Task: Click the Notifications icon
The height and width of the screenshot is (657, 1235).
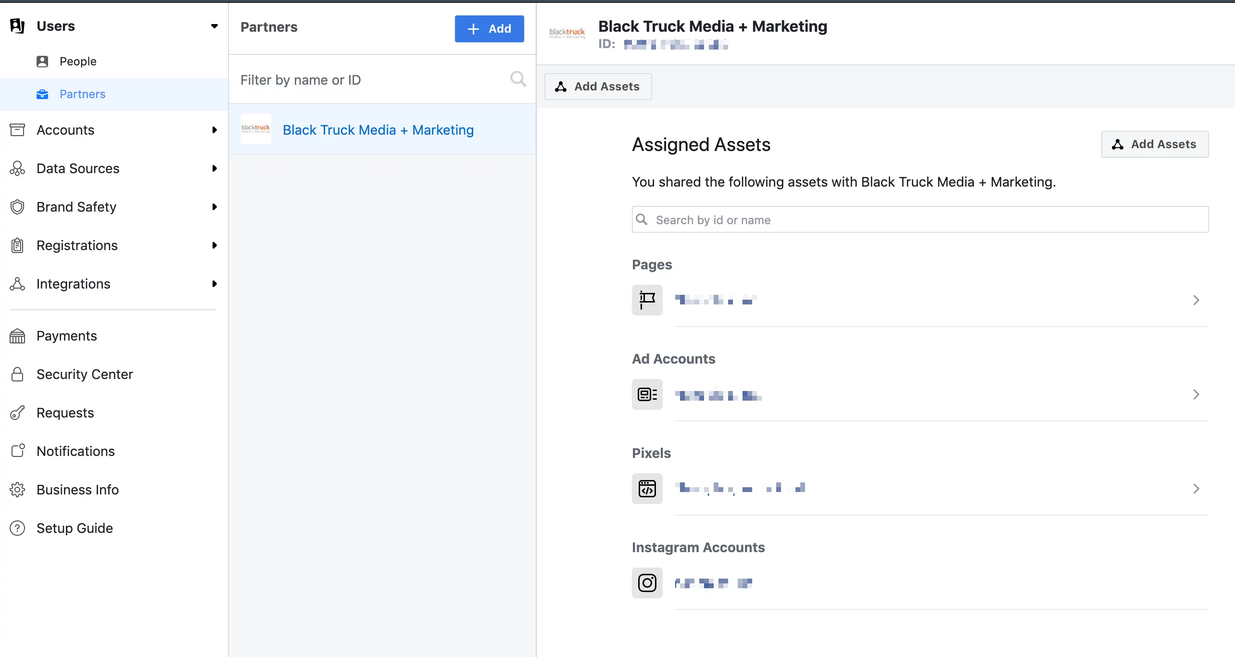Action: pyautogui.click(x=17, y=451)
